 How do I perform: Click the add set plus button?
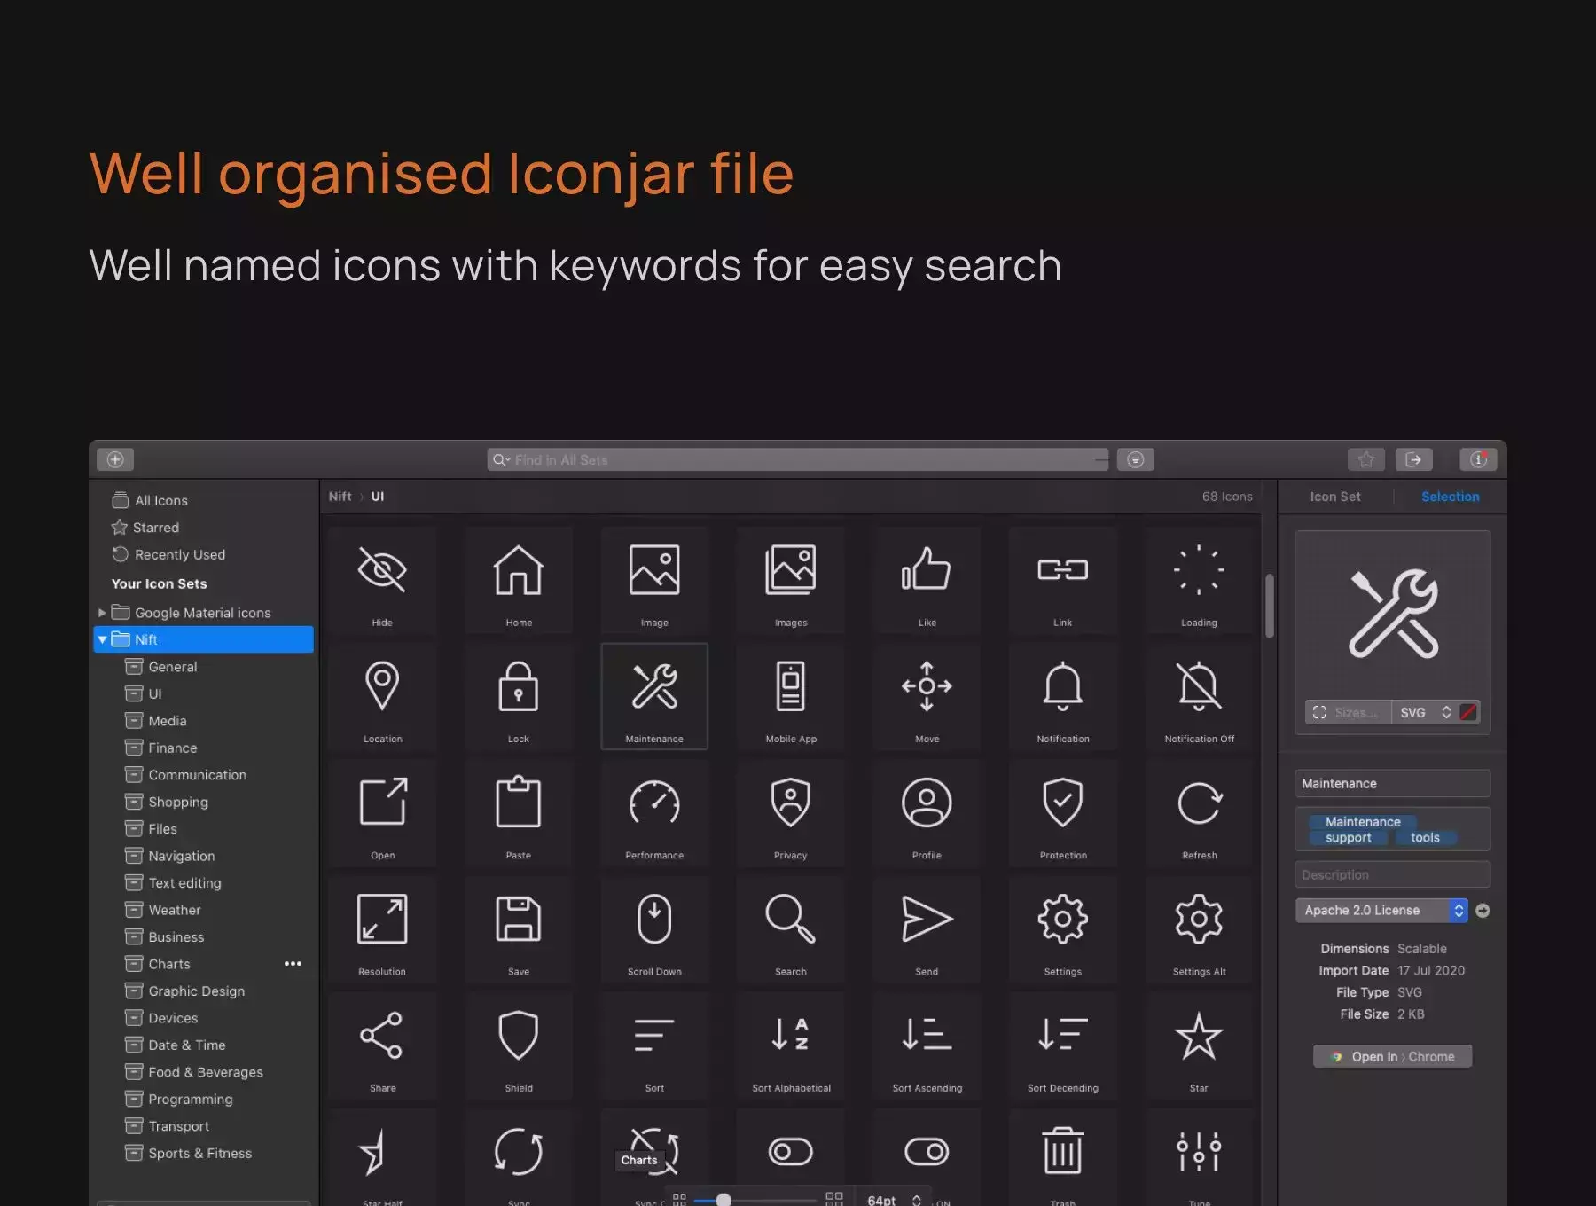(115, 459)
